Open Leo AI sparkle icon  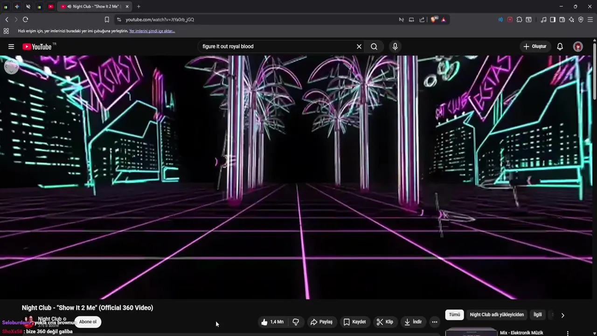[x=571, y=20]
